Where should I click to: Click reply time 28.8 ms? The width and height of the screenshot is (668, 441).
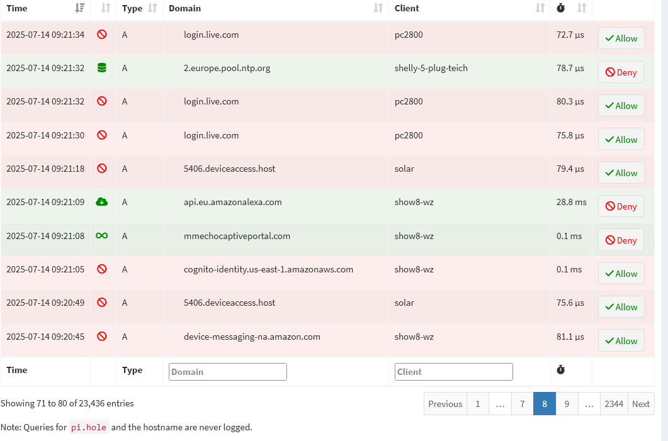[571, 202]
